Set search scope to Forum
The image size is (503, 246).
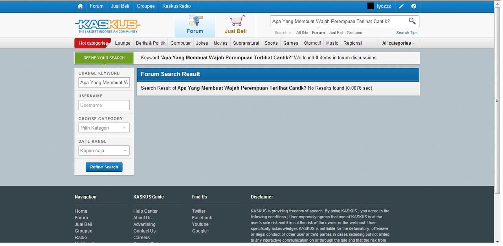click(318, 33)
